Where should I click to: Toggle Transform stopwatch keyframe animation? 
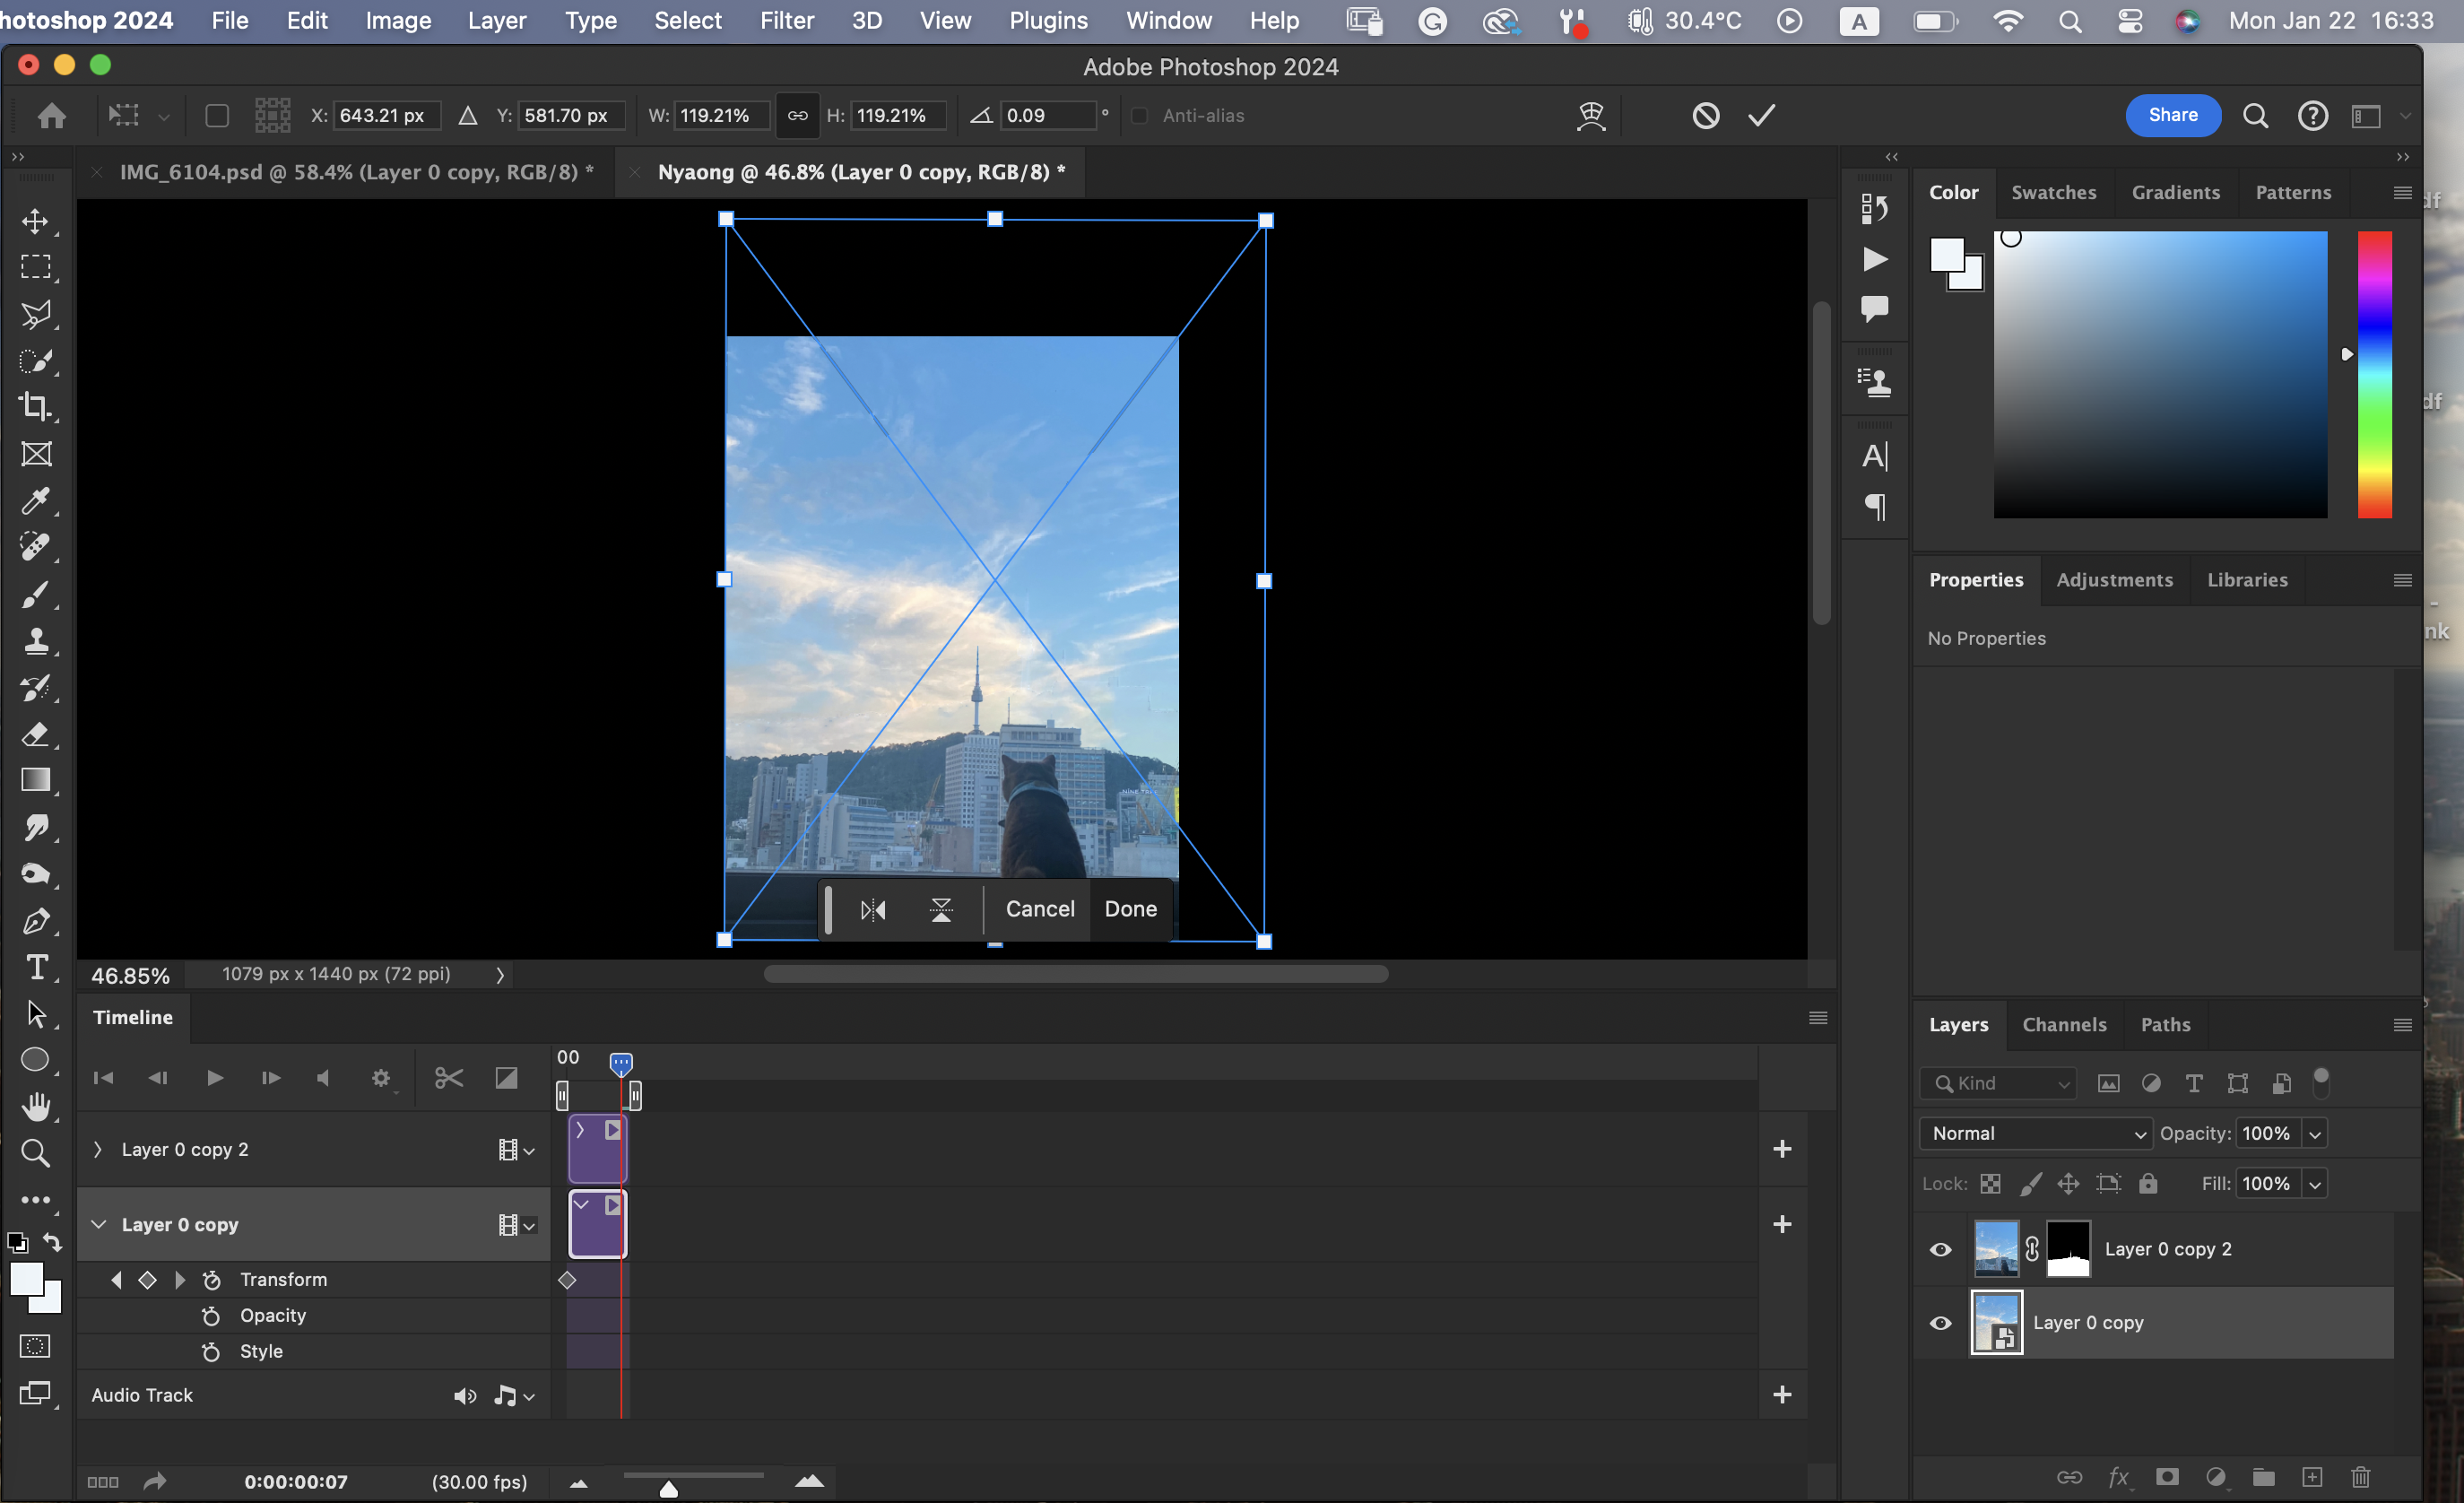point(212,1280)
